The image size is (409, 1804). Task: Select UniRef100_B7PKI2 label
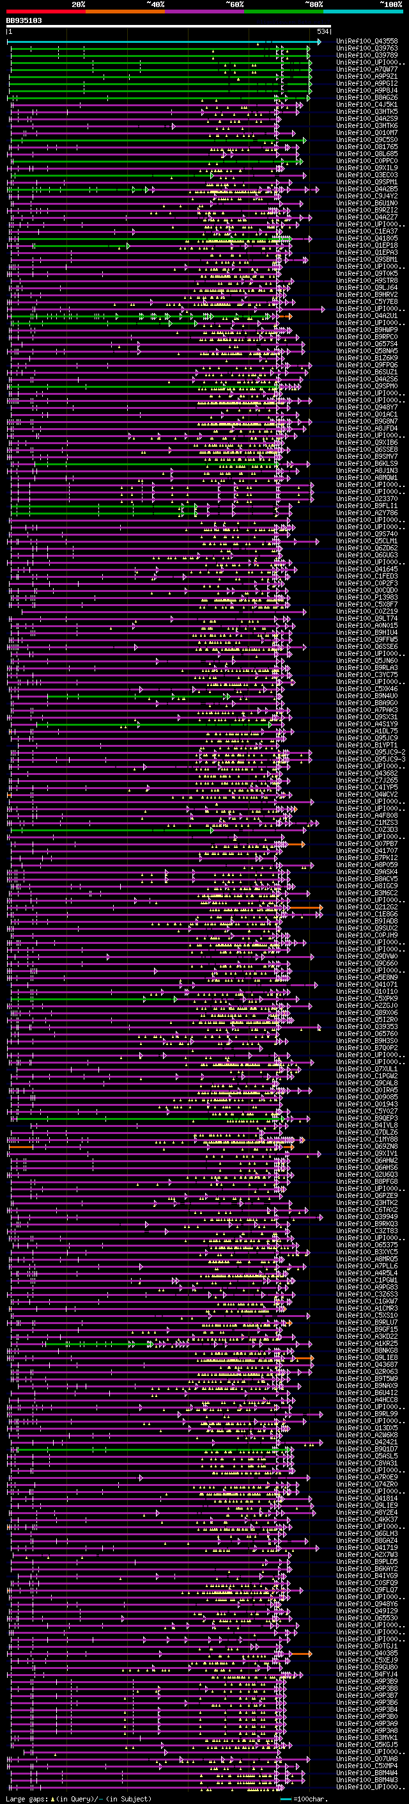click(367, 858)
